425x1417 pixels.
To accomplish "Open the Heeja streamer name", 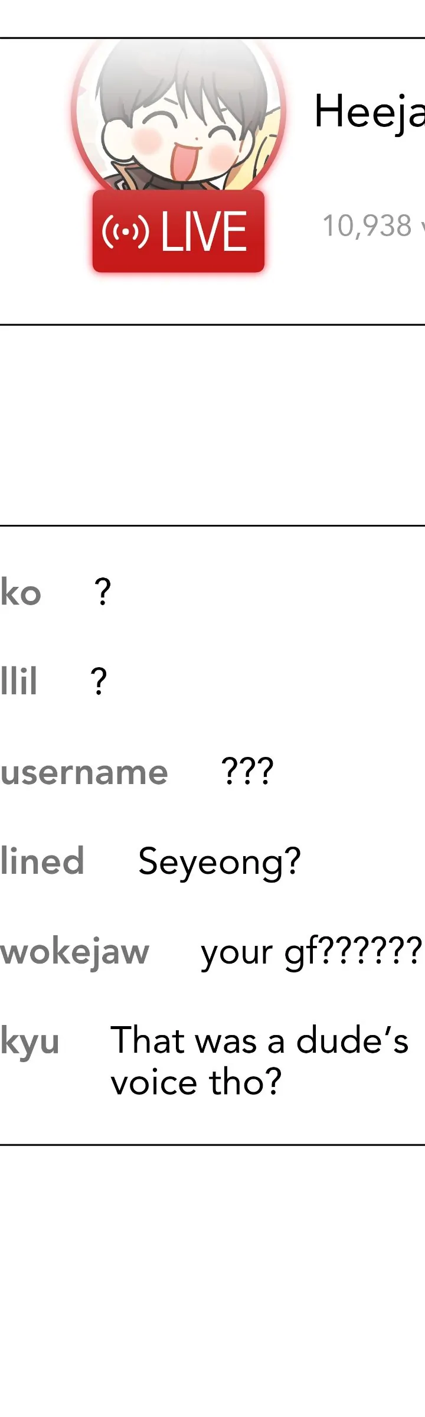I will click(x=369, y=112).
